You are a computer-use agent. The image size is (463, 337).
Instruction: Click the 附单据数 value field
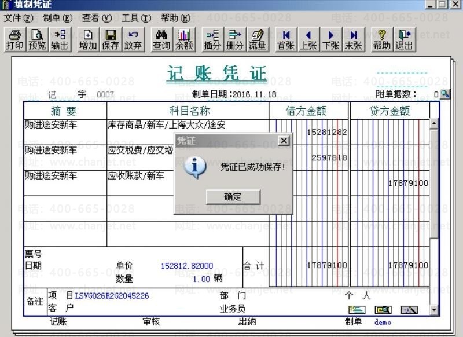pos(436,94)
